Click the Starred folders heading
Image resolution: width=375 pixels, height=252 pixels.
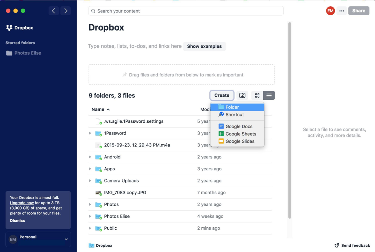coord(20,43)
